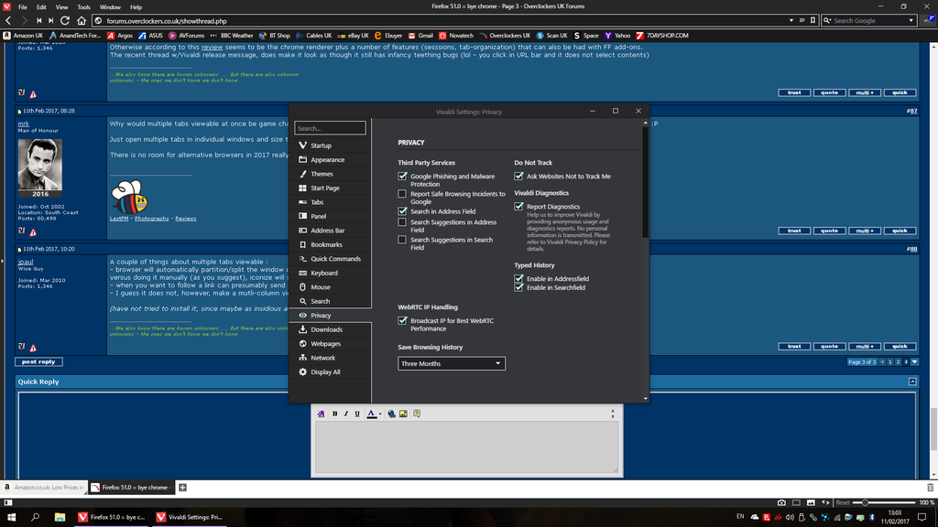Bookmark the current page from address bar
The image size is (938, 527).
(813, 21)
